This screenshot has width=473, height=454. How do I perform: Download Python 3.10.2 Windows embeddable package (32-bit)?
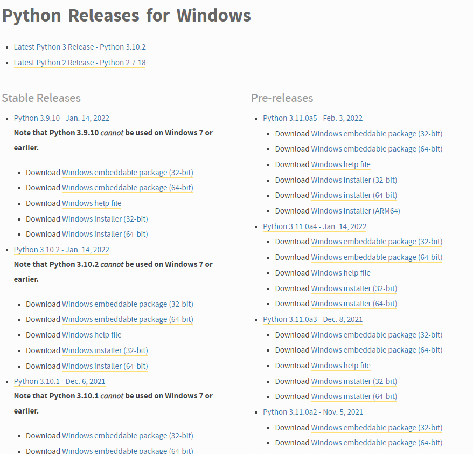click(x=128, y=304)
